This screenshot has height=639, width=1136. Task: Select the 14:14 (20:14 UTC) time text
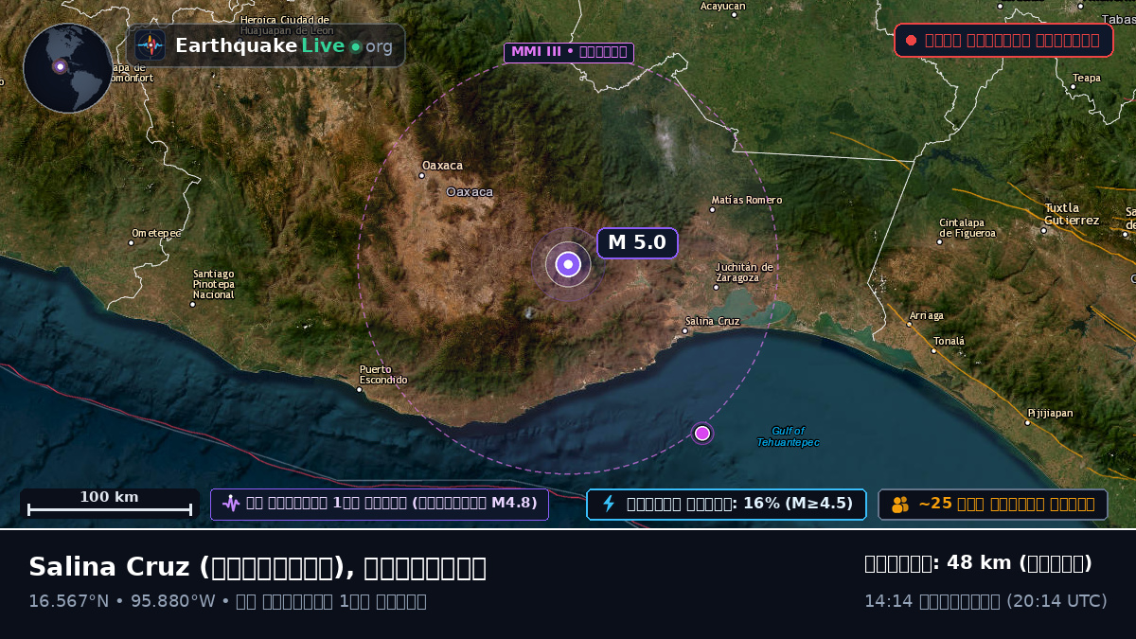[985, 601]
